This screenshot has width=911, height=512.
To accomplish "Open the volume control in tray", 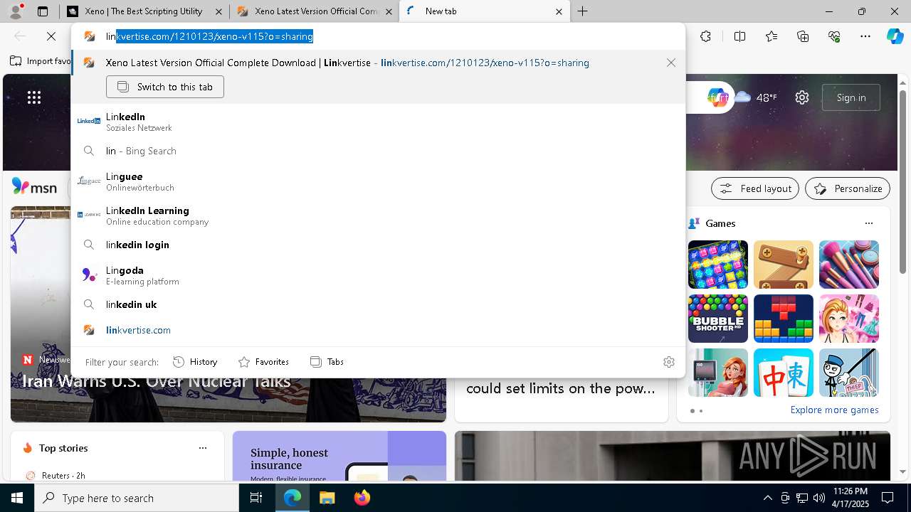I will coord(819,498).
